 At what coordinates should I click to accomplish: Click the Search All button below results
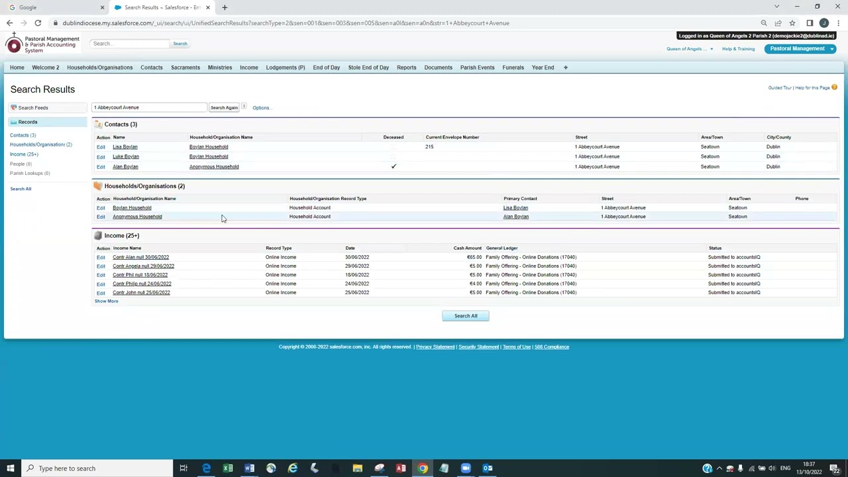pyautogui.click(x=465, y=316)
